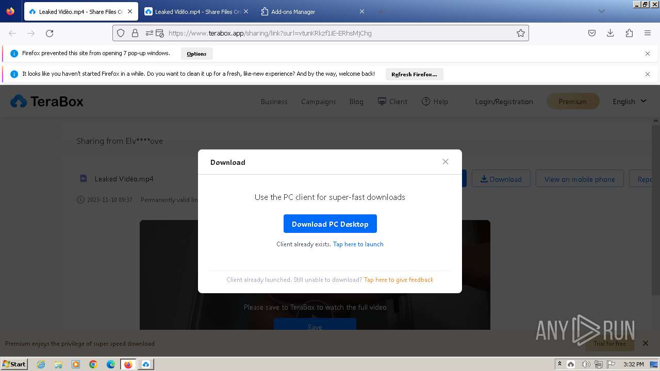The height and width of the screenshot is (371, 660).
Task: Close the first Leaked Video tab
Action: 130,11
